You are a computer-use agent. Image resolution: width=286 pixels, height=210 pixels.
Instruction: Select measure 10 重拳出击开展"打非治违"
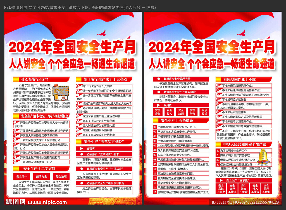click(x=181, y=169)
